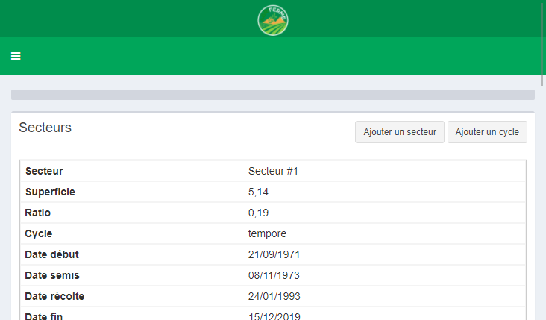Select the Secteur row label
The height and width of the screenshot is (320, 546).
point(44,171)
